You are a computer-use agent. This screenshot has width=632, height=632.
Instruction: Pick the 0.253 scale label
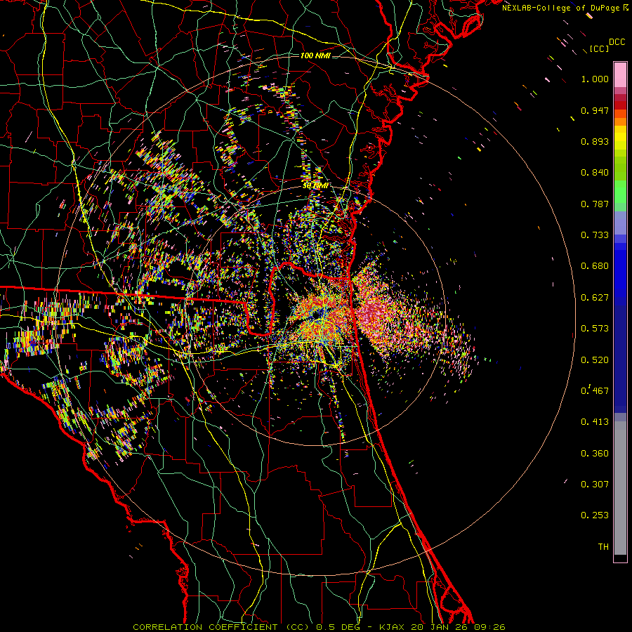point(595,515)
